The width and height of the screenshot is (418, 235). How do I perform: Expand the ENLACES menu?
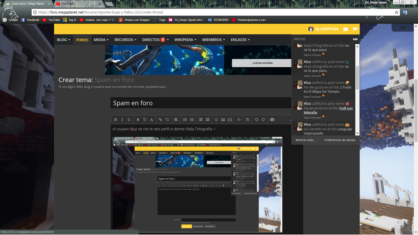(240, 40)
